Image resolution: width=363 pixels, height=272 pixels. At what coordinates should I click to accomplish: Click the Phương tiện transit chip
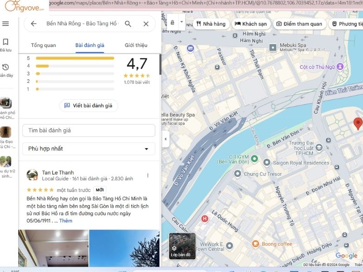coord(346,24)
